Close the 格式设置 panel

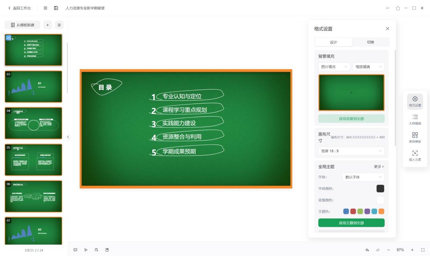[388, 29]
